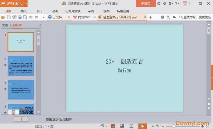Click the round settings icon in title bar
Screen dimensions: 213x129
click(x=165, y=4)
